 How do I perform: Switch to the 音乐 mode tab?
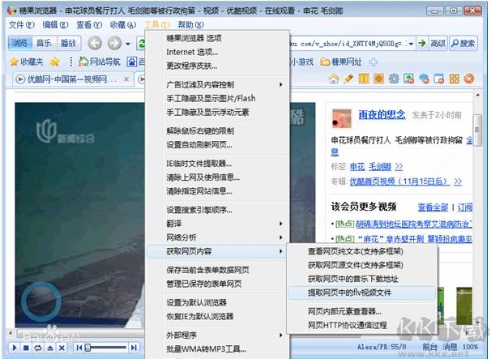click(x=45, y=43)
